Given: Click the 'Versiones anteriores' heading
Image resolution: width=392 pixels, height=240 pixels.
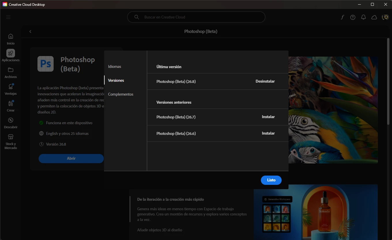Looking at the screenshot, I should [x=174, y=102].
